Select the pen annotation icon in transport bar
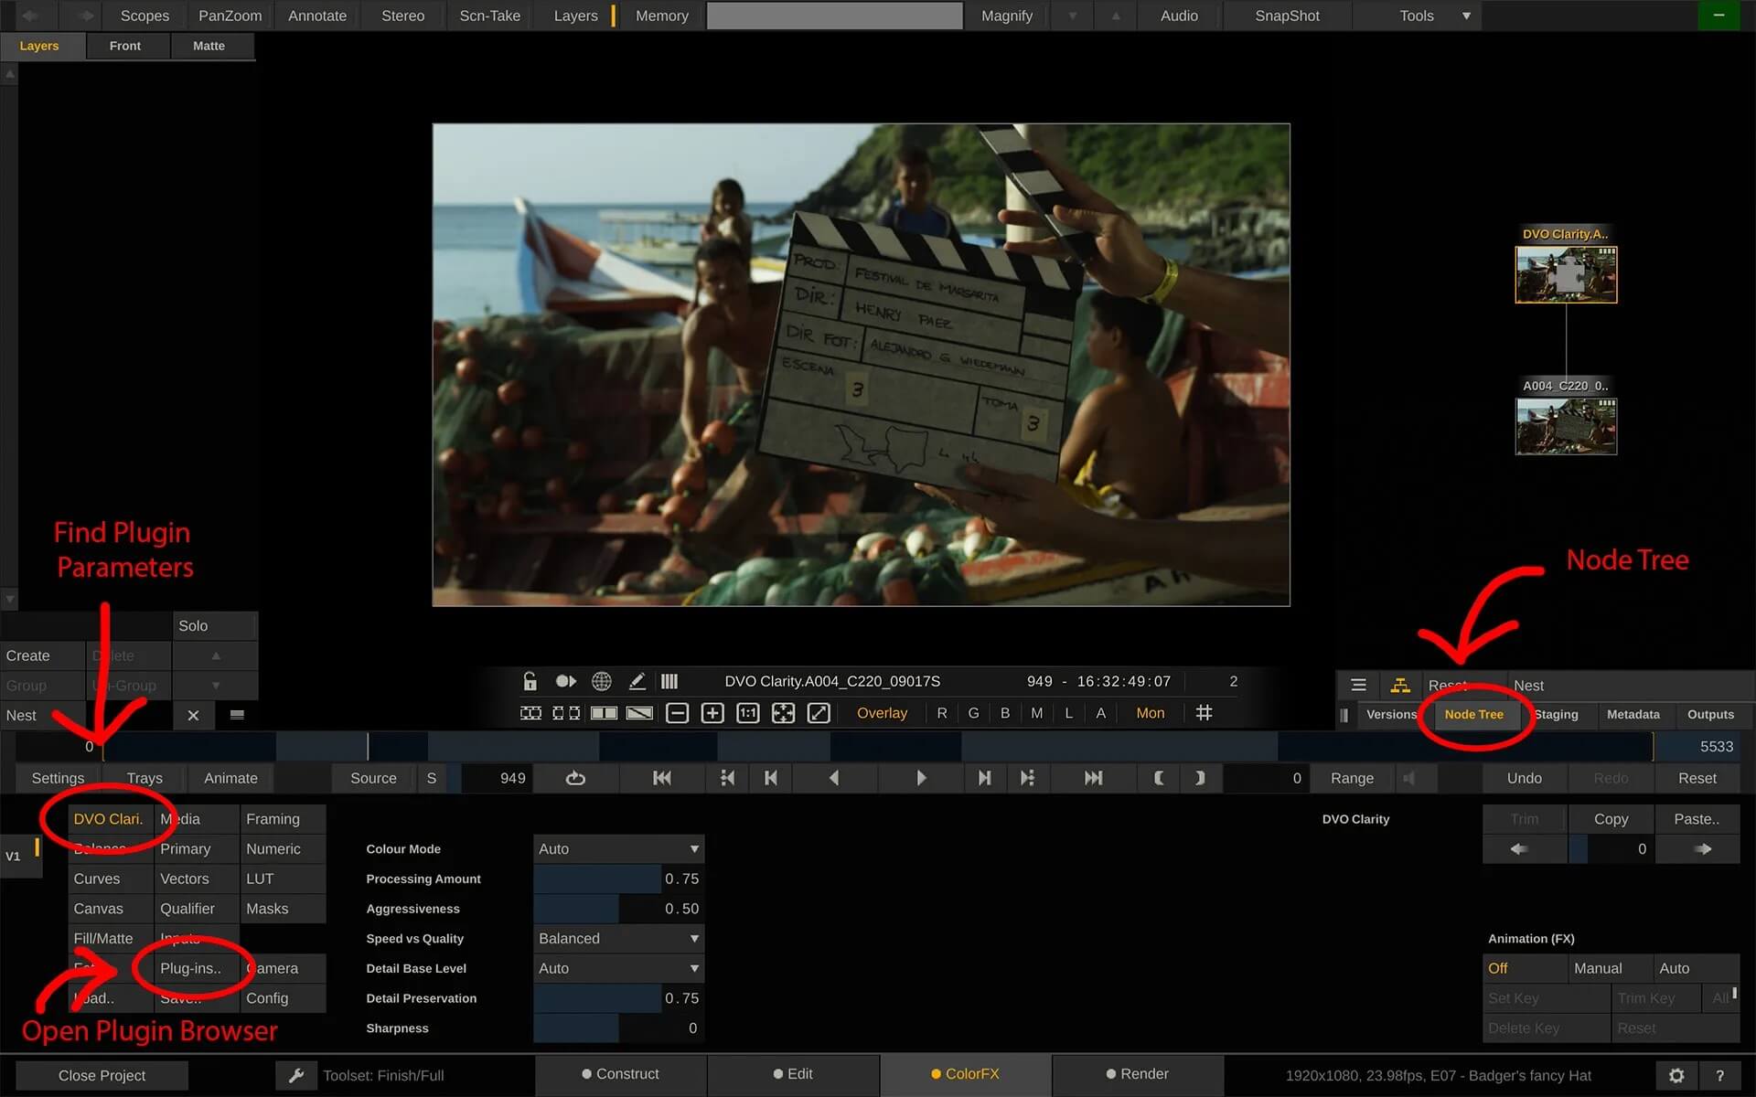 (637, 681)
